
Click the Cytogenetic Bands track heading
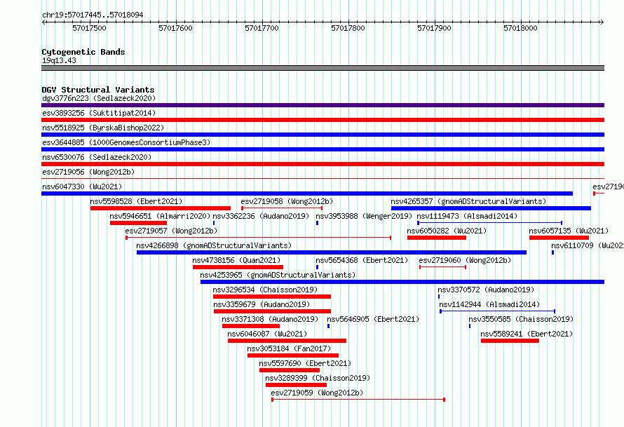83,52
